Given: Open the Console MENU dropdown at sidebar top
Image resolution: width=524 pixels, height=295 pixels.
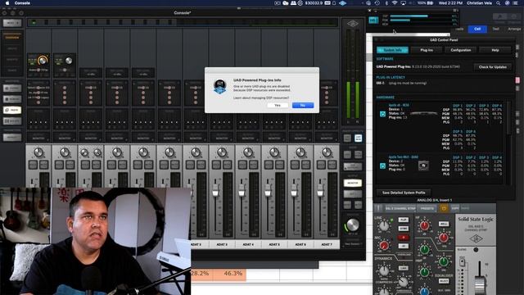Looking at the screenshot, I should pyautogui.click(x=12, y=23).
